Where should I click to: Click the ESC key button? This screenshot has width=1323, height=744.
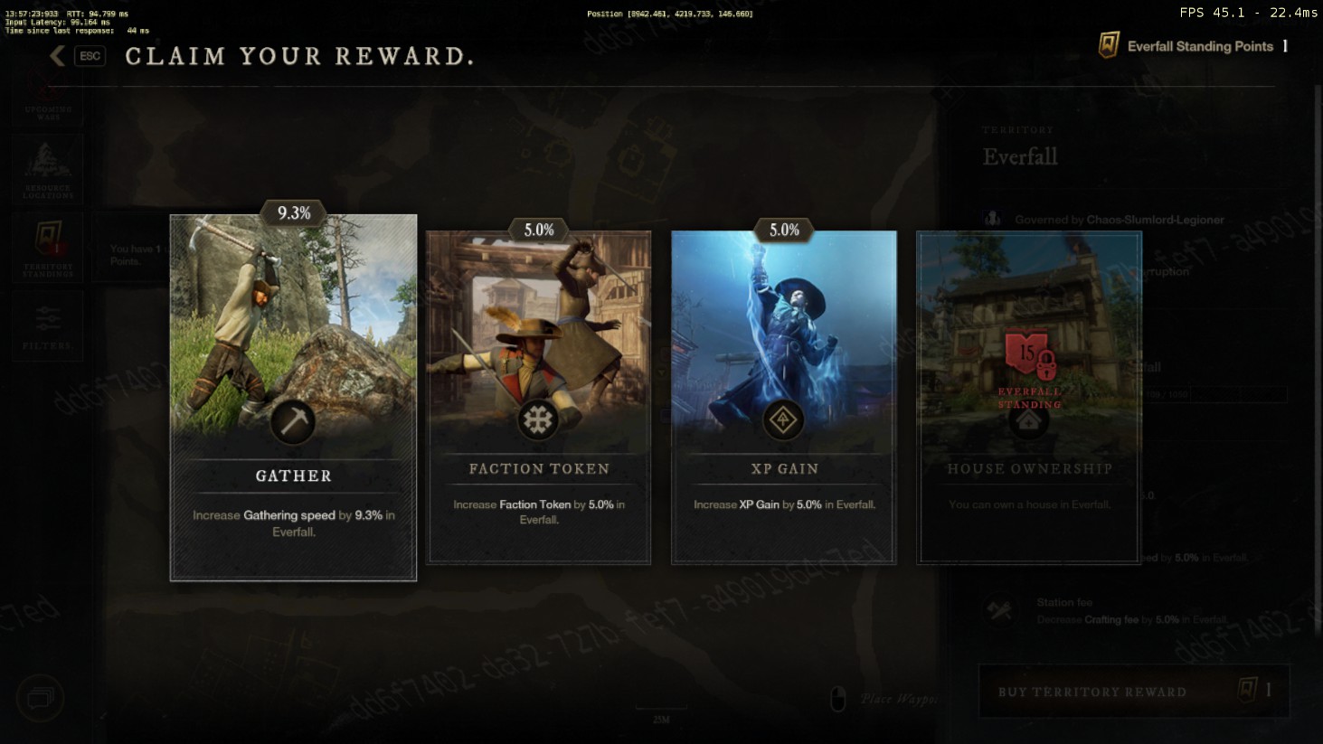pos(90,56)
